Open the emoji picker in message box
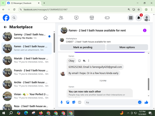 coord(139,102)
